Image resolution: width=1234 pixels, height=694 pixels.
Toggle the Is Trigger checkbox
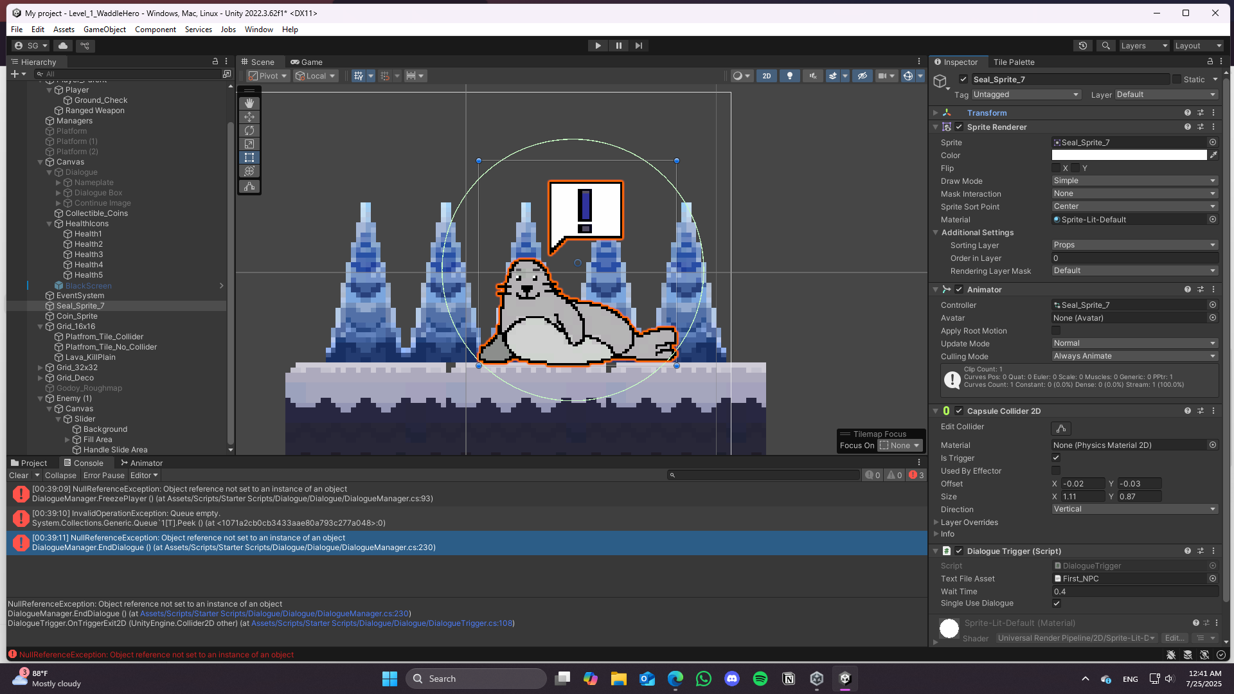(1056, 458)
